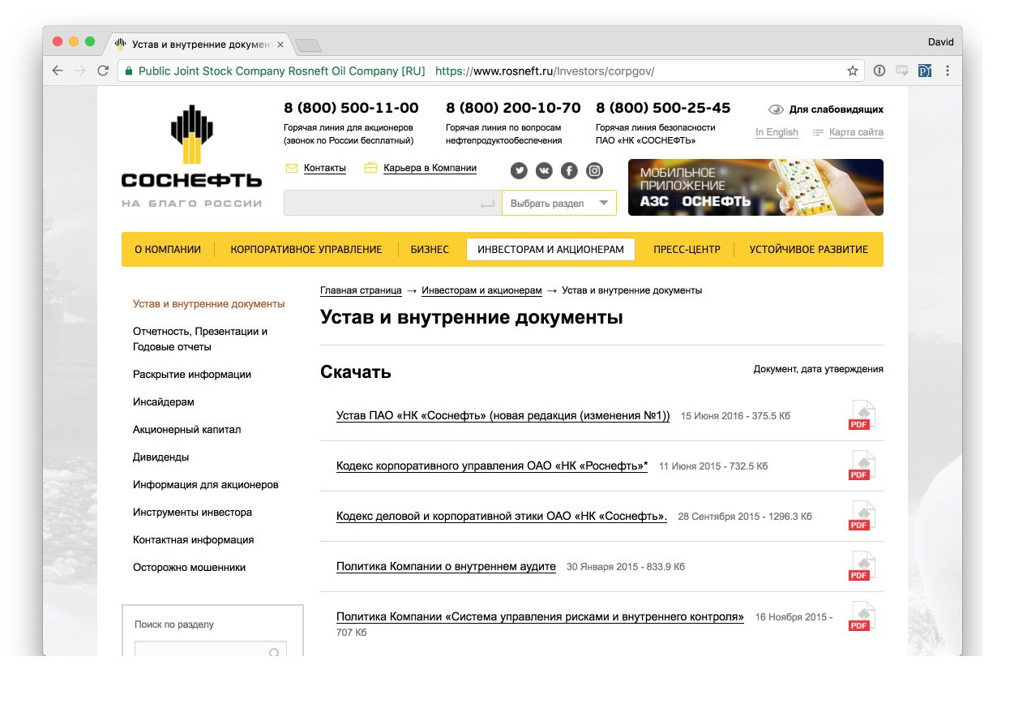Open Акционерный капитал sidebar item

[187, 430]
